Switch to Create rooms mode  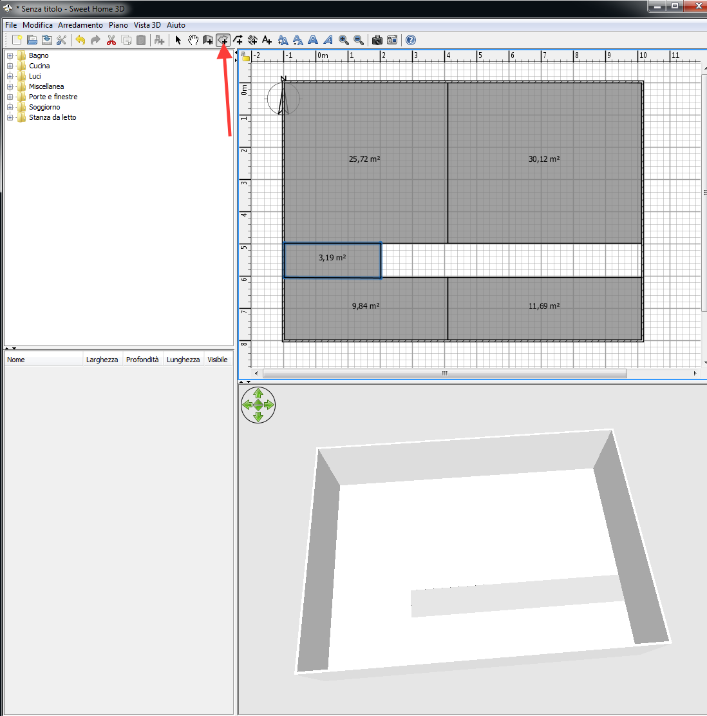[223, 40]
